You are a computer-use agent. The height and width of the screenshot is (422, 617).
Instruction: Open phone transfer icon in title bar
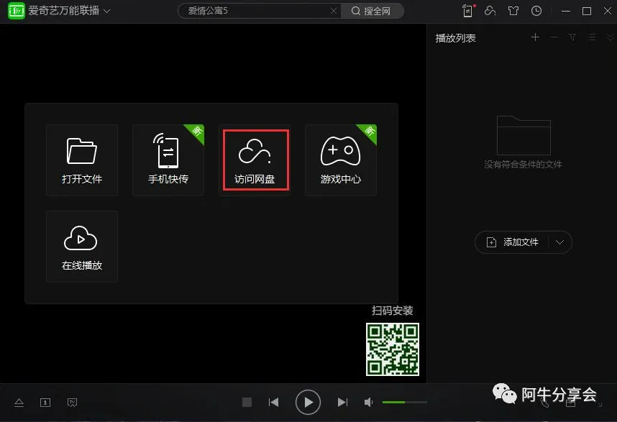tap(468, 11)
